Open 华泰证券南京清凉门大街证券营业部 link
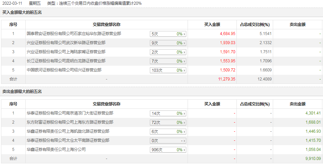This screenshot has height=164, width=323. [x=70, y=113]
